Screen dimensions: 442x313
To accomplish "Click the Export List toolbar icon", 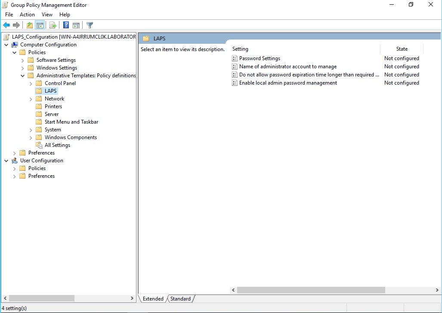I will 53,25.
